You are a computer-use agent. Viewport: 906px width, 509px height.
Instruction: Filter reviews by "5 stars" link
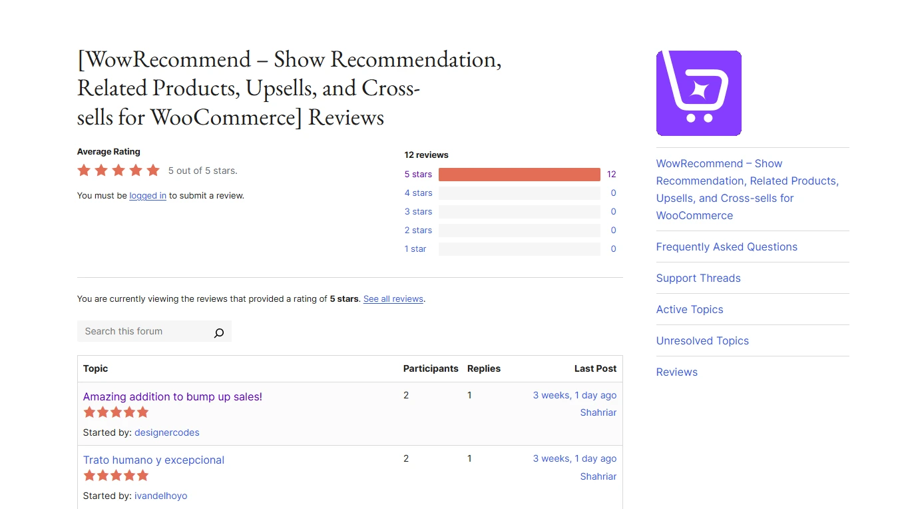[418, 175]
